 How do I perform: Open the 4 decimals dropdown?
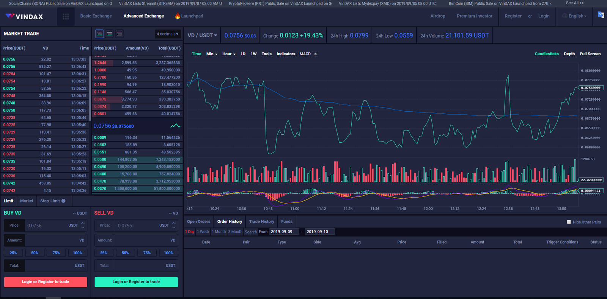coord(168,34)
